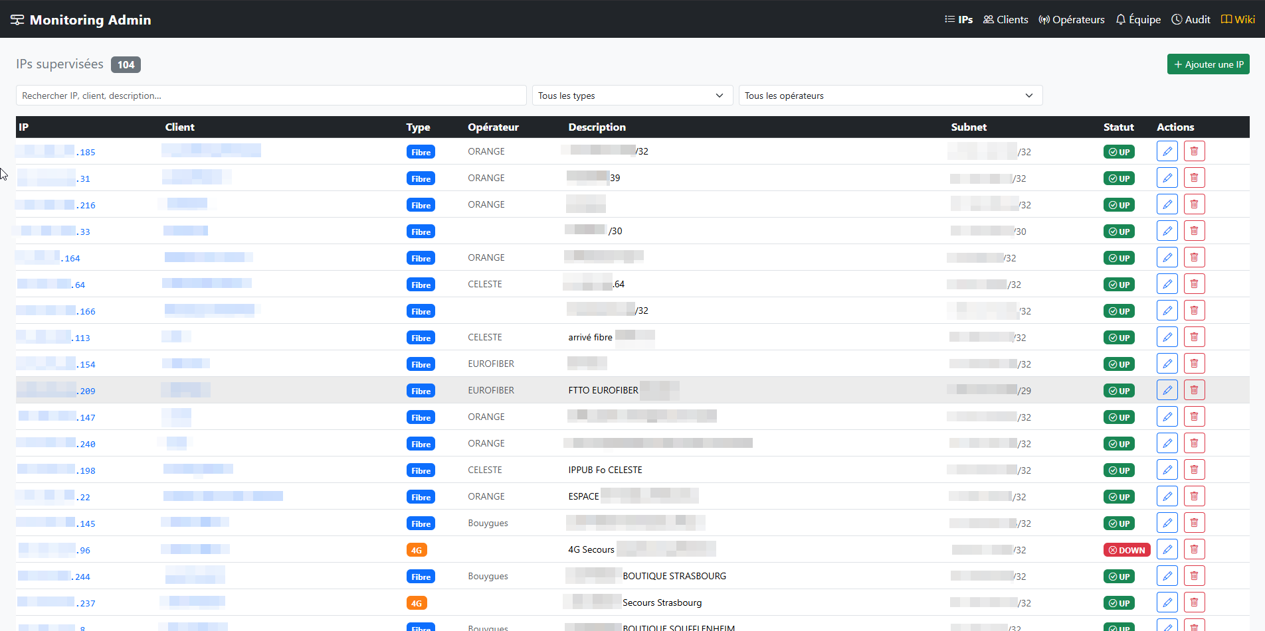This screenshot has width=1265, height=631.
Task: Click the UP badge in .185 row
Action: pos(1119,152)
